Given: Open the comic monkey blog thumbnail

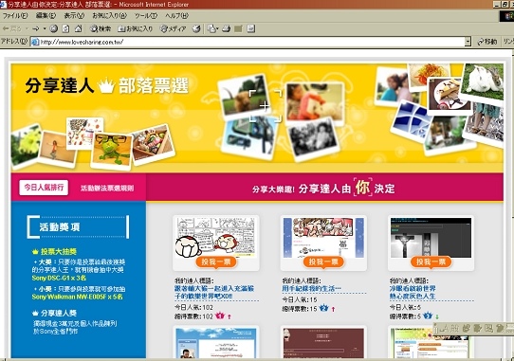Looking at the screenshot, I should 215,238.
